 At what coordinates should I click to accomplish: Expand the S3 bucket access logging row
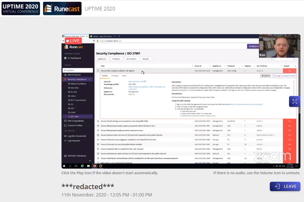click(x=98, y=140)
